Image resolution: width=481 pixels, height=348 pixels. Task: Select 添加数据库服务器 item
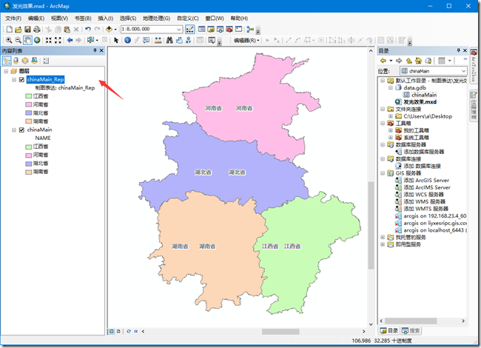420,152
